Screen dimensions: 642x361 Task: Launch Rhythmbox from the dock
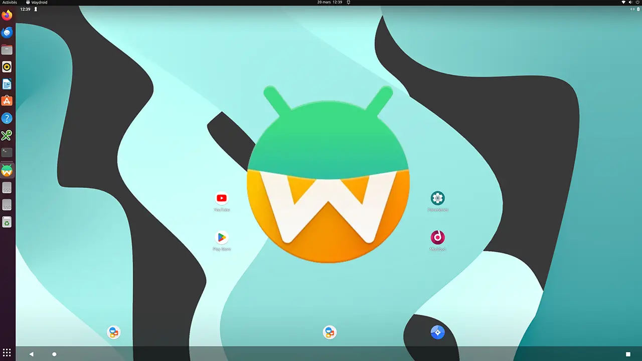(7, 67)
